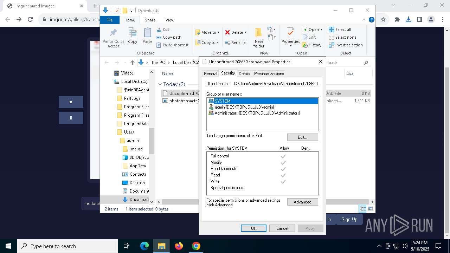Select 3D Objects in tree
The width and height of the screenshot is (450, 253).
point(135,157)
